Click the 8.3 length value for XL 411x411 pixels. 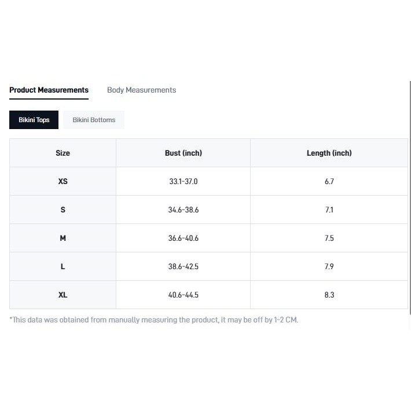pos(329,295)
